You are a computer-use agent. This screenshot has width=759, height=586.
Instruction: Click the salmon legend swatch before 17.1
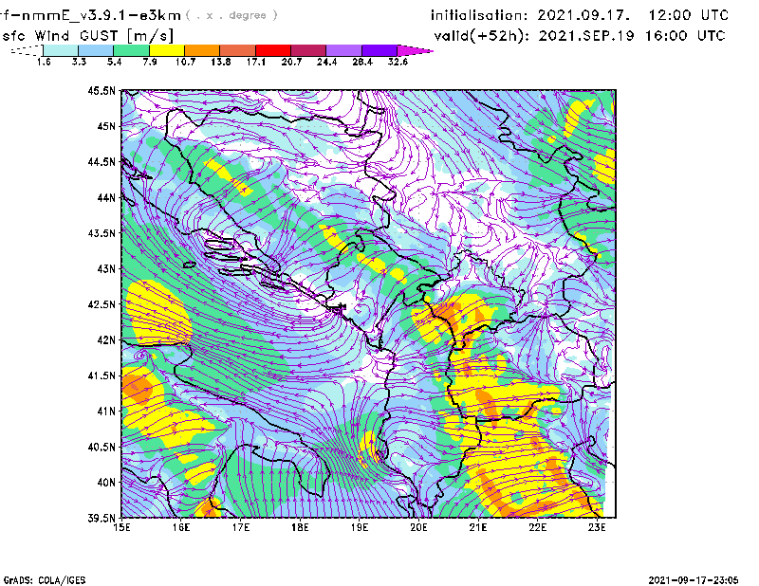[238, 50]
